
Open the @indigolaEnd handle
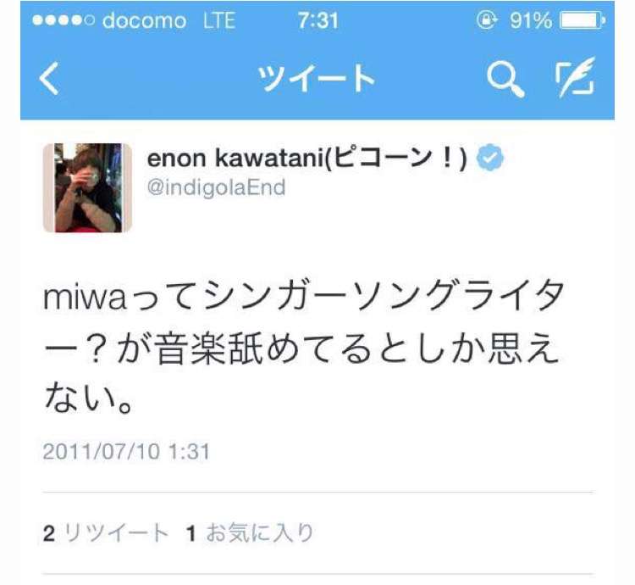[x=216, y=188]
